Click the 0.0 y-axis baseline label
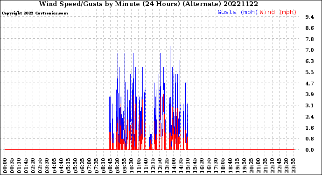The width and height of the screenshot is (322, 175). (x=309, y=150)
